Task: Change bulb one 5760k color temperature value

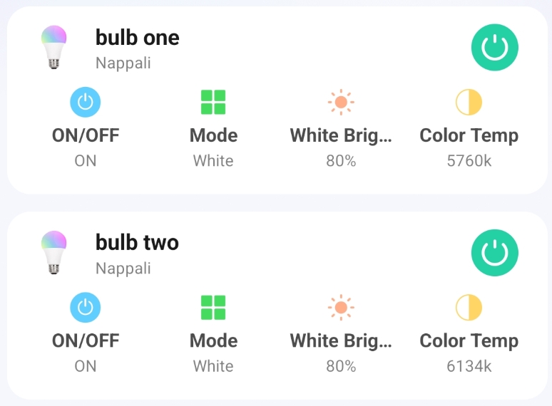Action: point(469,161)
